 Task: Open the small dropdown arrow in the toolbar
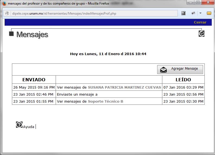[x=201, y=13]
